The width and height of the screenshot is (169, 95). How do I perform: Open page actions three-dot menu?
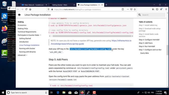point(128,9)
